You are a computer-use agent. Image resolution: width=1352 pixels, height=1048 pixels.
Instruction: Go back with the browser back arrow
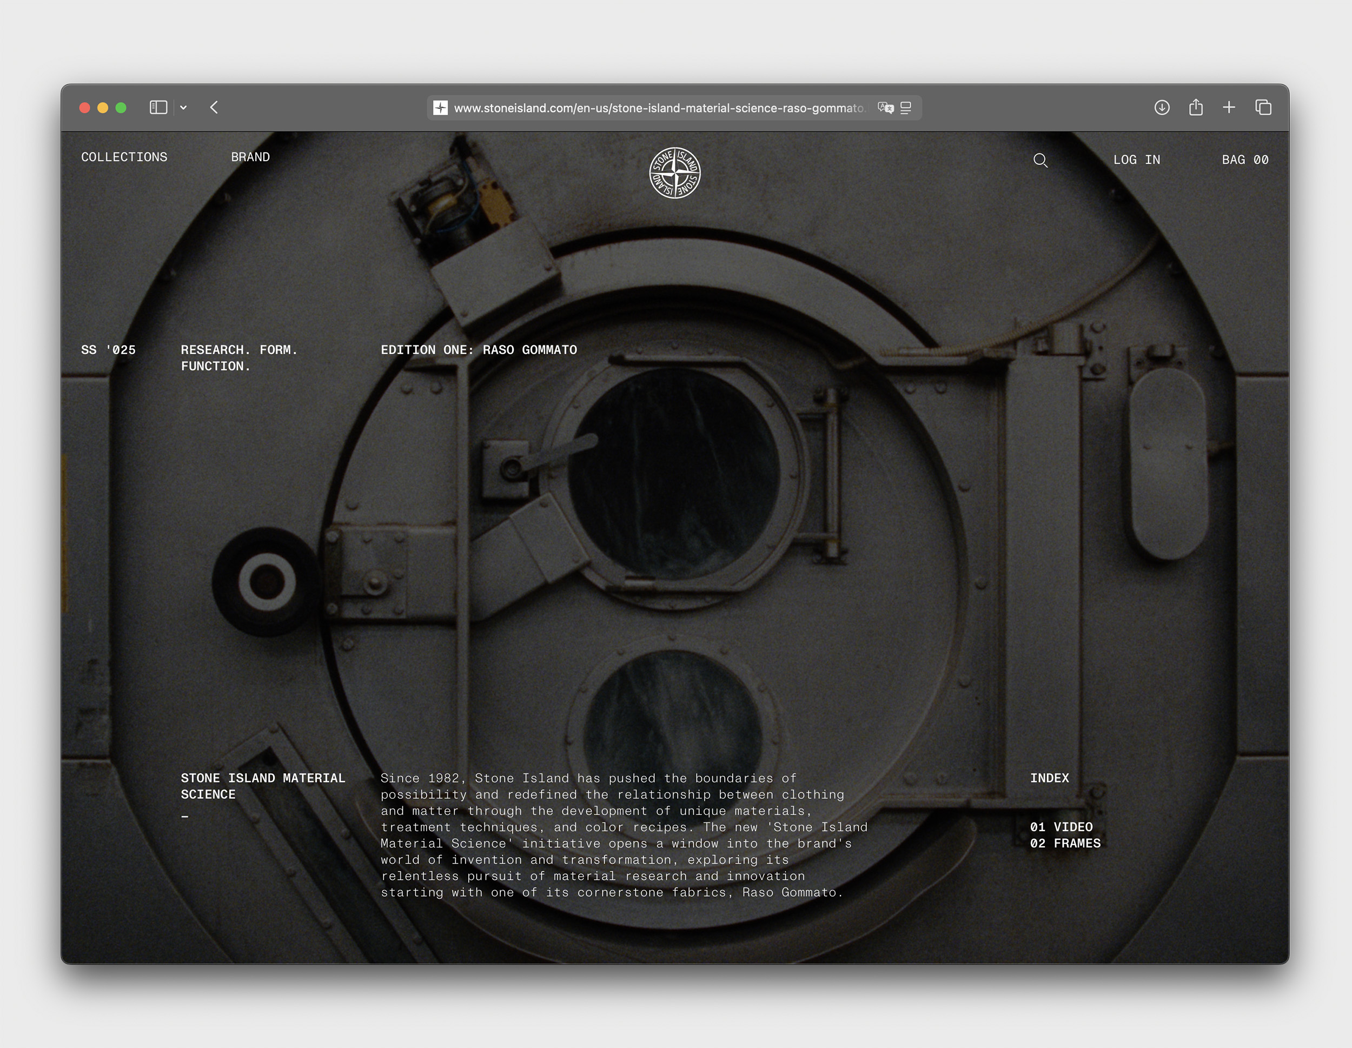214,108
